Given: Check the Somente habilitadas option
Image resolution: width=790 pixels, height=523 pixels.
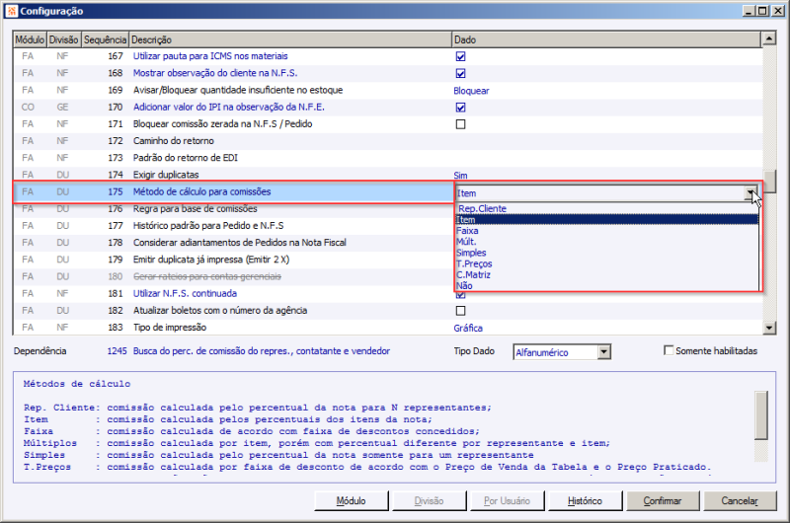Looking at the screenshot, I should (669, 350).
